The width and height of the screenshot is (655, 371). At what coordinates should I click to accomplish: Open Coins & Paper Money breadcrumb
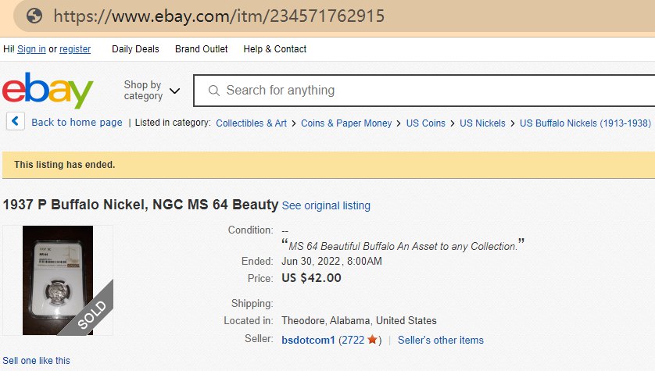(x=346, y=123)
